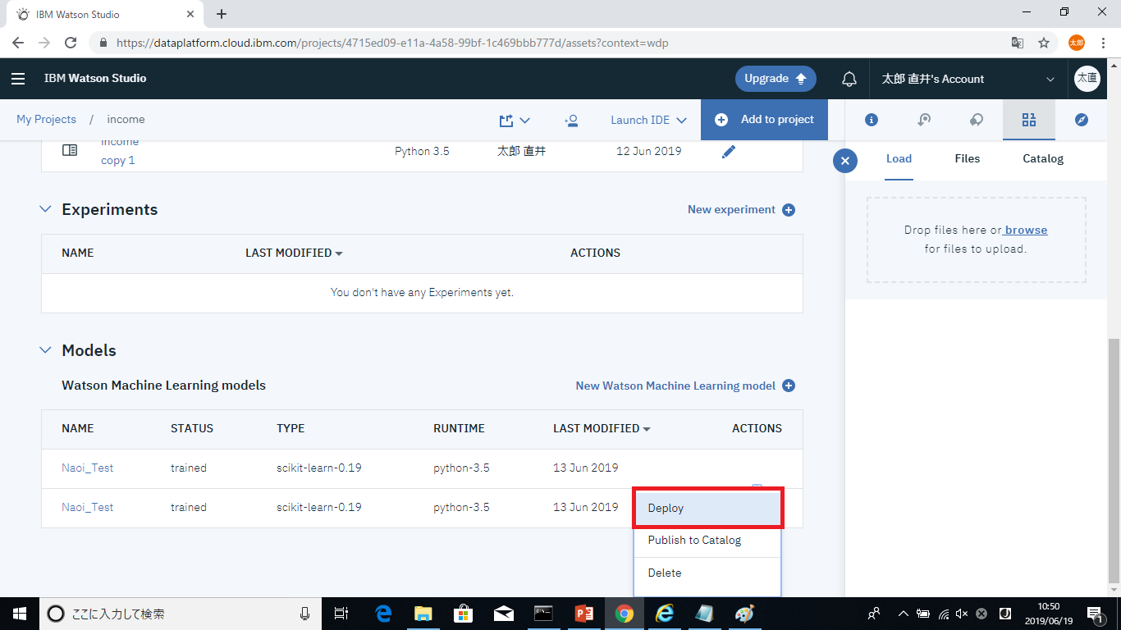Open the project information panel icon

click(x=872, y=120)
